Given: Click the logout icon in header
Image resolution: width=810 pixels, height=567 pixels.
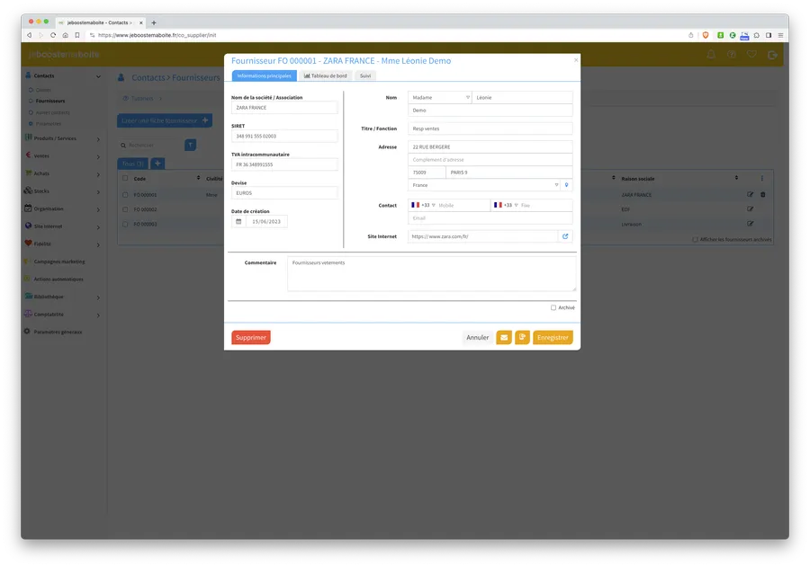Looking at the screenshot, I should point(772,55).
